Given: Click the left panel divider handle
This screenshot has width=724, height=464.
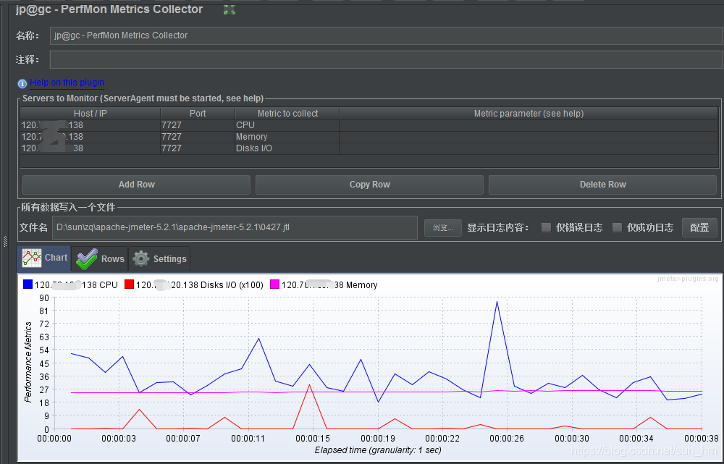Looking at the screenshot, I should (x=4, y=241).
